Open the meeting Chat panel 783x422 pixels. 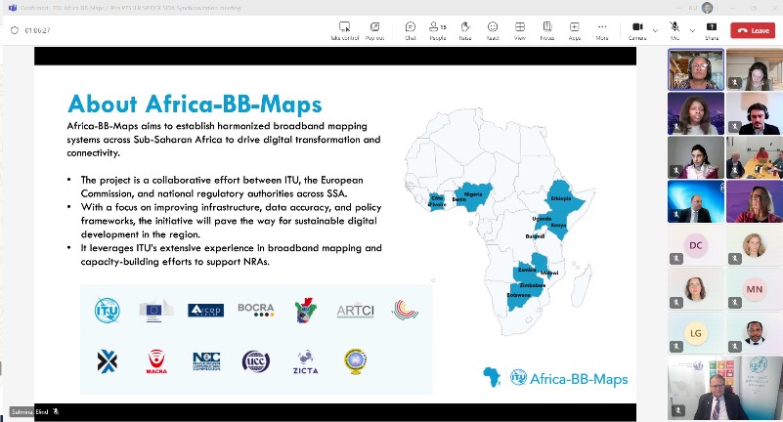[x=411, y=30]
